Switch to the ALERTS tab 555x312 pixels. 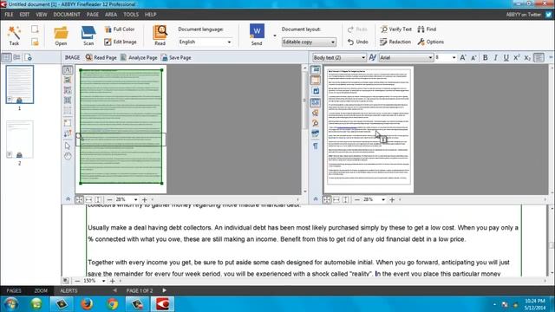pyautogui.click(x=69, y=290)
